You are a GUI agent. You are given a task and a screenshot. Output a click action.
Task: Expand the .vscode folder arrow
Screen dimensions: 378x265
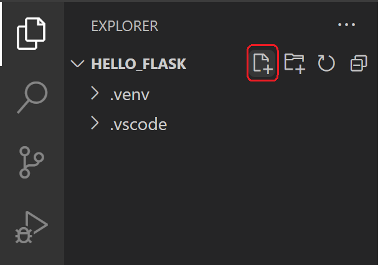click(95, 124)
